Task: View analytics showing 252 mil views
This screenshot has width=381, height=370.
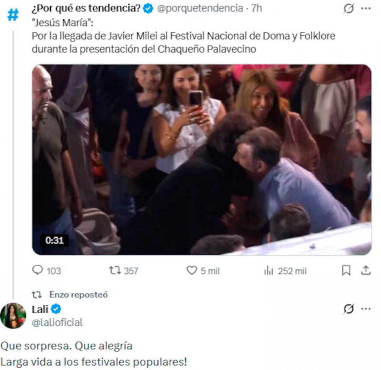Action: click(x=269, y=271)
